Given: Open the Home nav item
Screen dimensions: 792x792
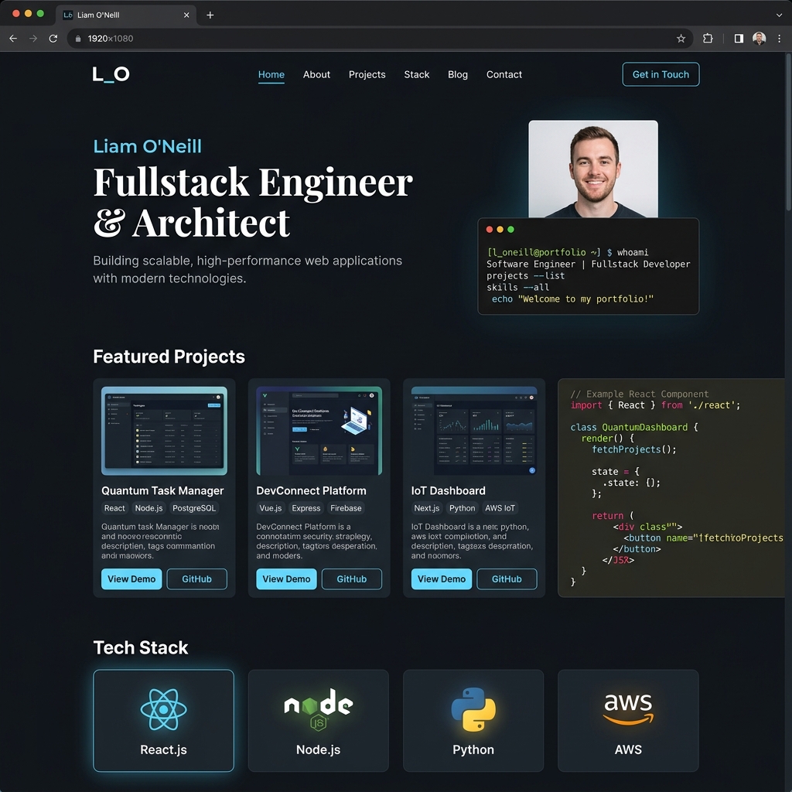Looking at the screenshot, I should pos(271,74).
